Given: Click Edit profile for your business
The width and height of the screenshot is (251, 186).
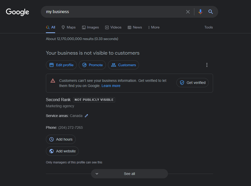Looking at the screenshot, I should 61,65.
